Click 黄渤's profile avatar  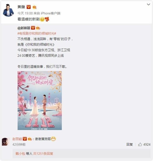click(x=8, y=10)
